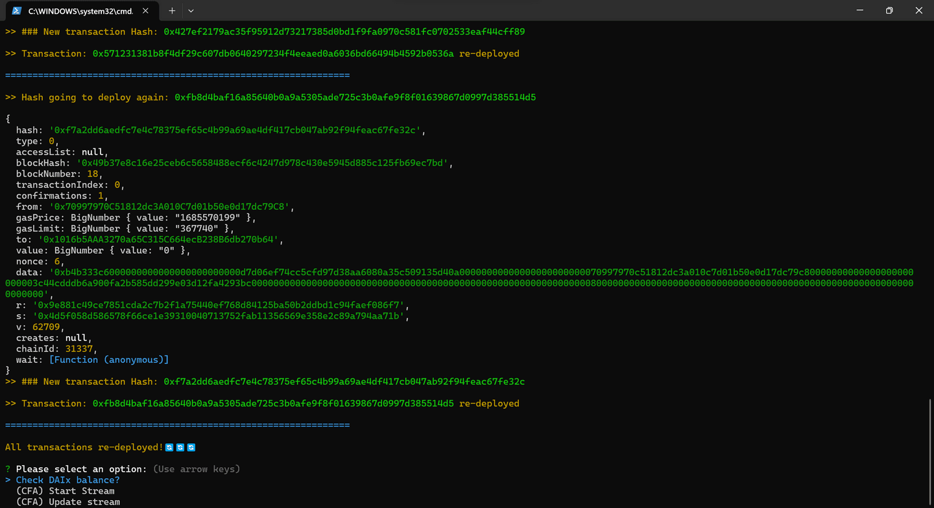Click the transactionIndex: 0 line

click(x=70, y=185)
